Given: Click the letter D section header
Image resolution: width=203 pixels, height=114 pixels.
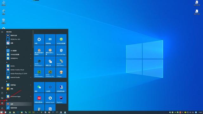Looking at the screenshot, I should (x=7, y=100).
